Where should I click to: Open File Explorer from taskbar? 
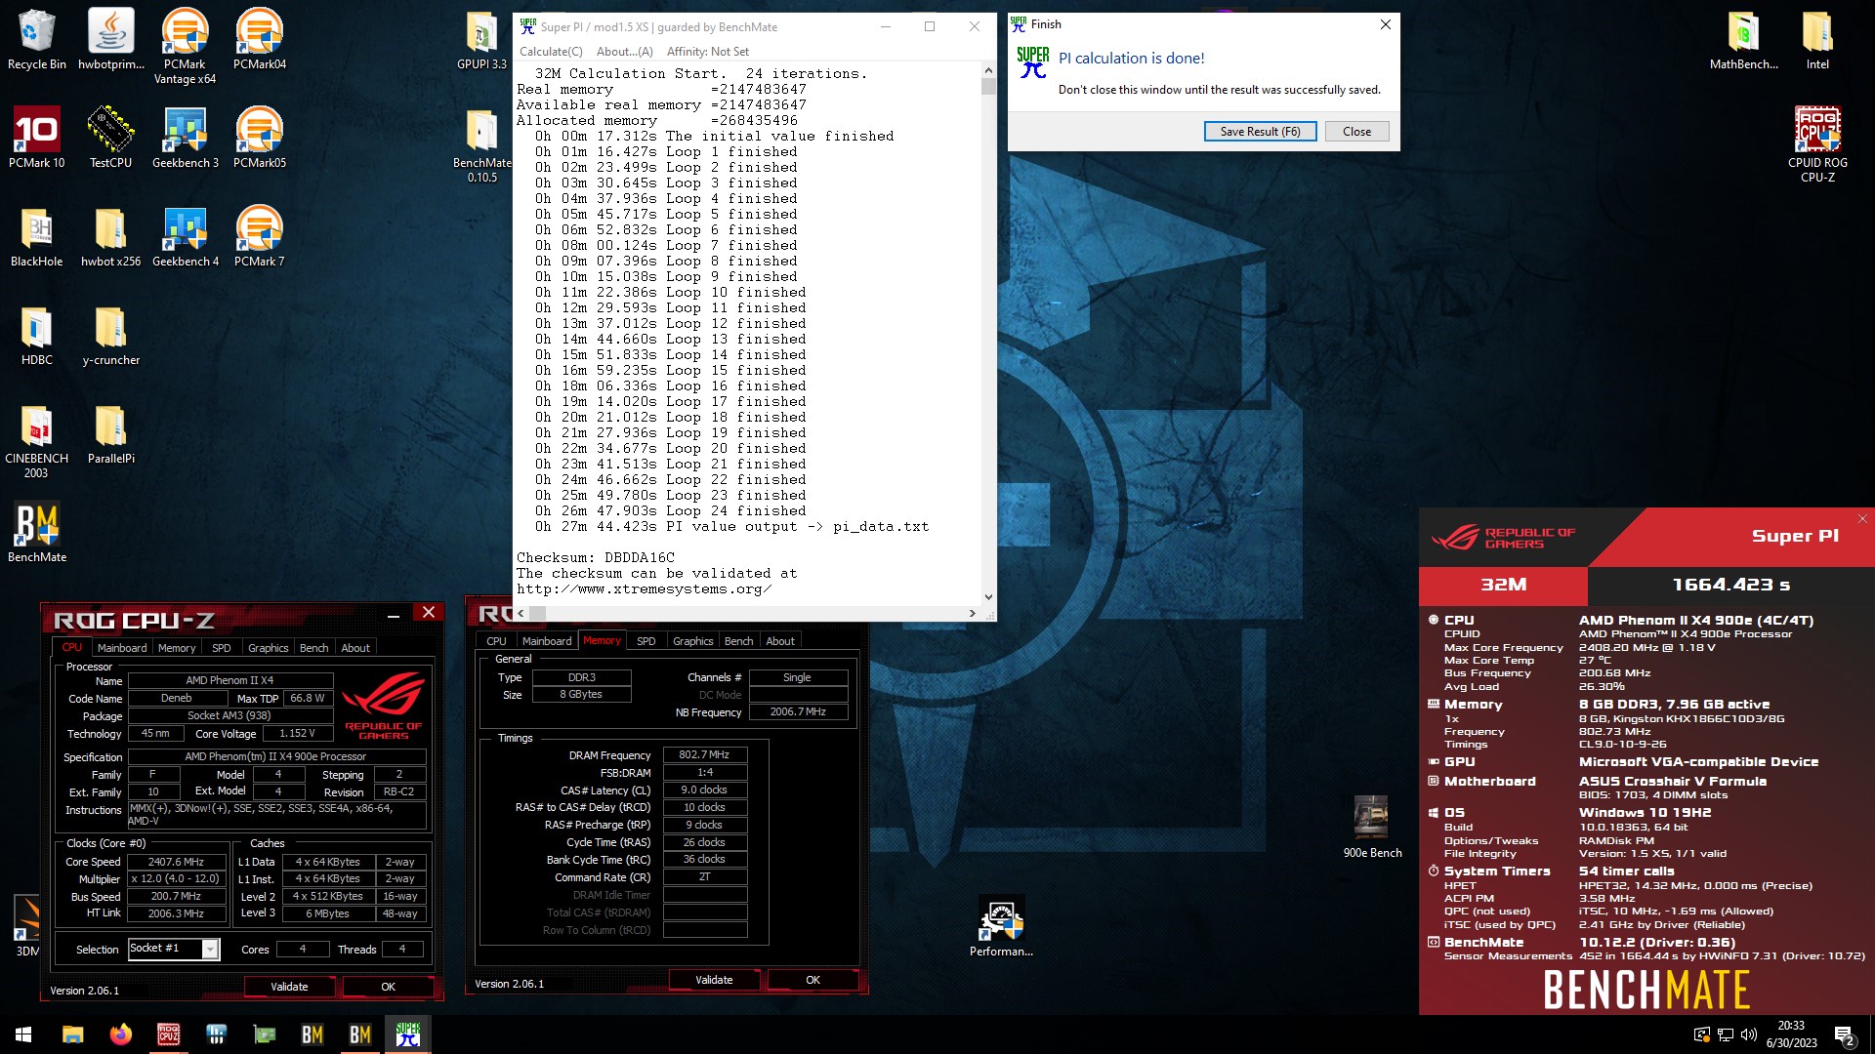(x=72, y=1034)
